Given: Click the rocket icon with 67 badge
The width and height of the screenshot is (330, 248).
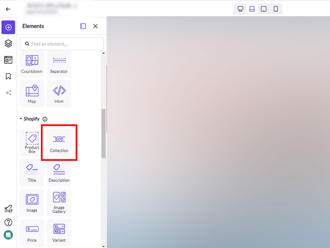Looking at the screenshot, I should tap(8, 209).
